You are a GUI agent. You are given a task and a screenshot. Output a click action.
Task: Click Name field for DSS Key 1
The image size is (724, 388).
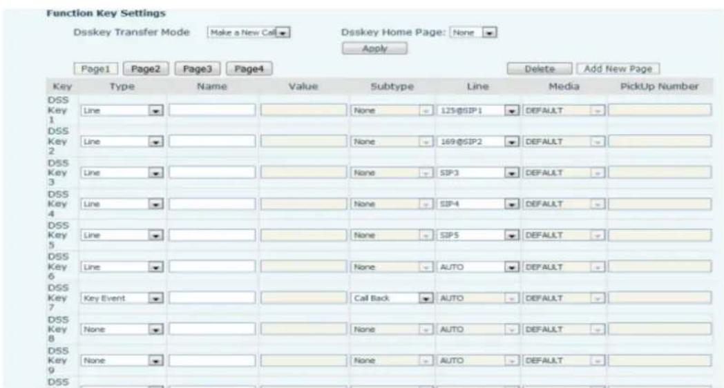(x=212, y=110)
